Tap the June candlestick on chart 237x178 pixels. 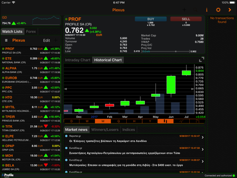tap(171, 85)
